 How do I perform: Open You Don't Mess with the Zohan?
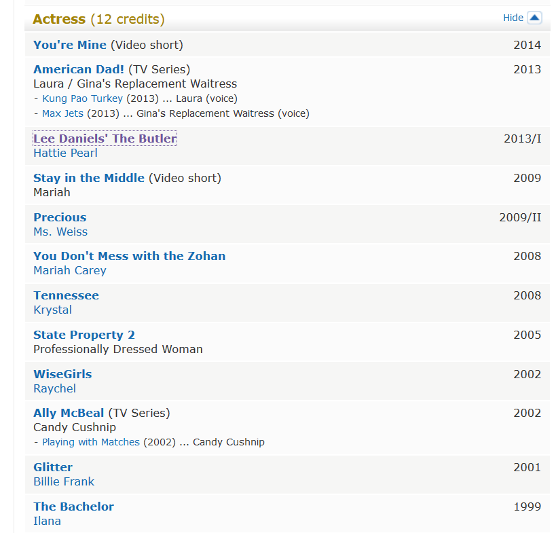(129, 256)
